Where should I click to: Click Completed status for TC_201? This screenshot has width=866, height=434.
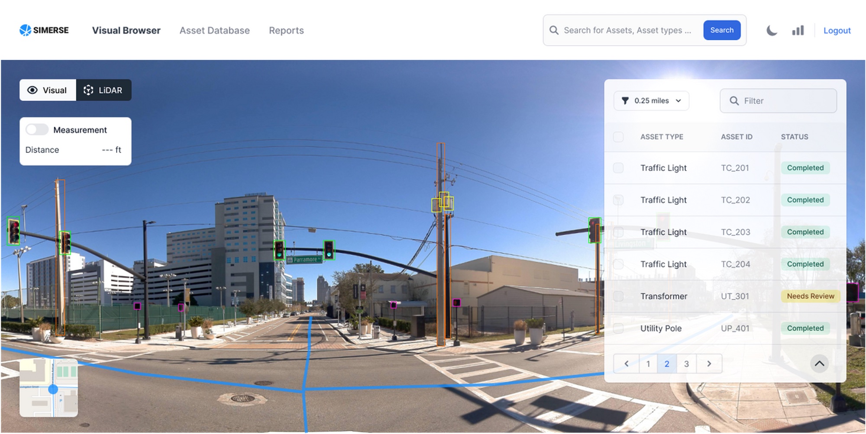[805, 168]
